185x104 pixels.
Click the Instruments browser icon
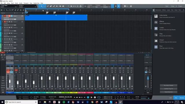click(156, 16)
